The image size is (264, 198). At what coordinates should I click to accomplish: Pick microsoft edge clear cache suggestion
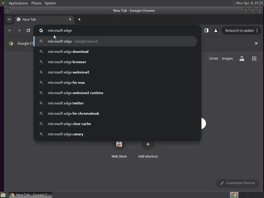(x=115, y=124)
